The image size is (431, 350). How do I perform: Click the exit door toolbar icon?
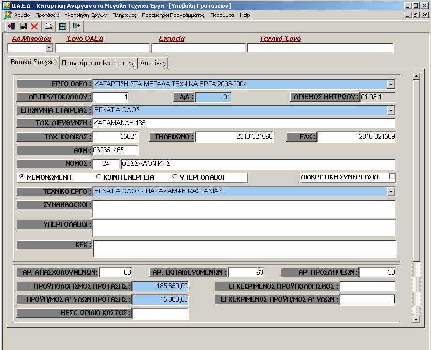[x=76, y=26]
